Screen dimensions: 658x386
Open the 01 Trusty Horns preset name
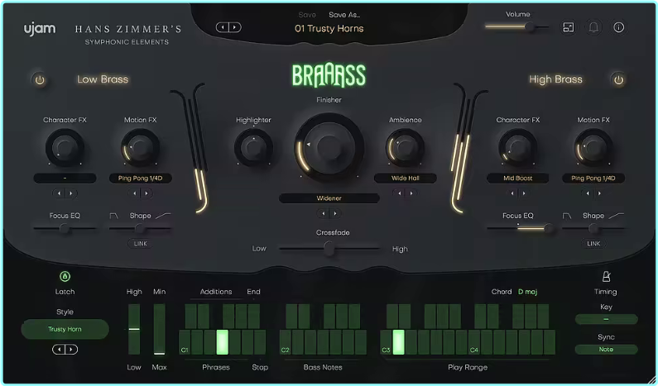329,28
